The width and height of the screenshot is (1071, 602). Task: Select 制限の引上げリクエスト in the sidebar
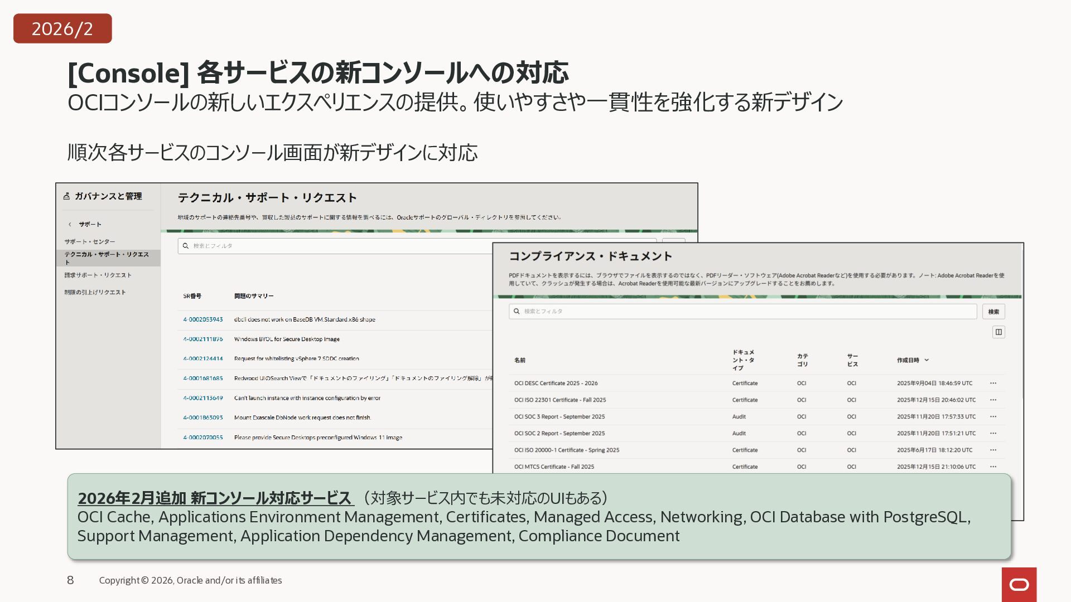(95, 292)
